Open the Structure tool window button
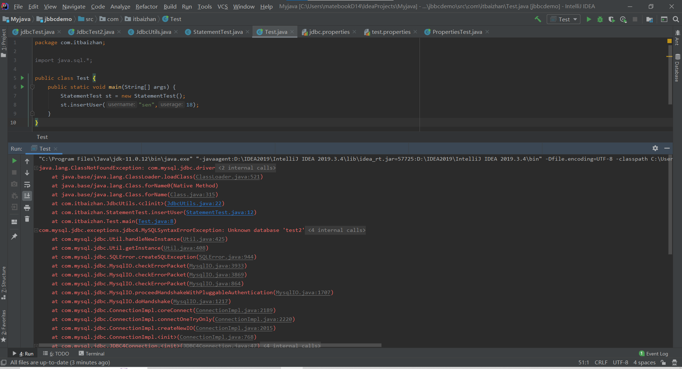Image resolution: width=682 pixels, height=369 pixels. tap(4, 282)
